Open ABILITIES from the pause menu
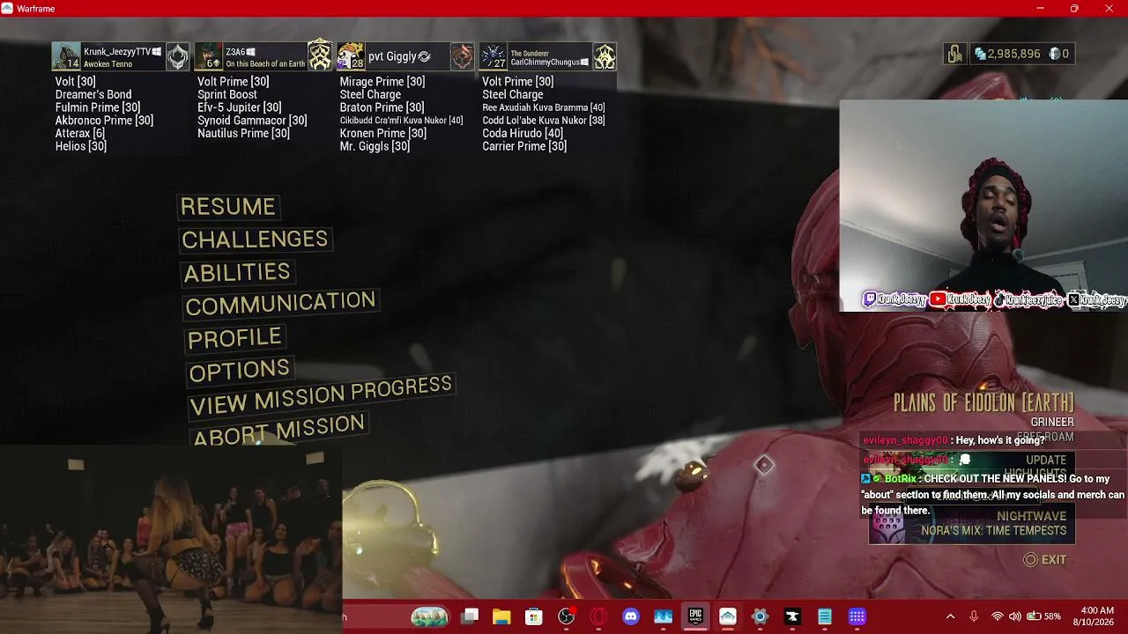Screen dimensions: 1128x634 pyautogui.click(x=237, y=272)
